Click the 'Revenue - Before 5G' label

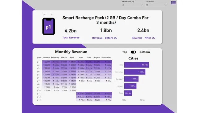pos(105,38)
